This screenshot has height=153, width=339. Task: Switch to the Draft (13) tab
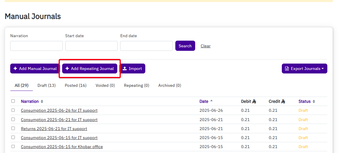coord(47,86)
